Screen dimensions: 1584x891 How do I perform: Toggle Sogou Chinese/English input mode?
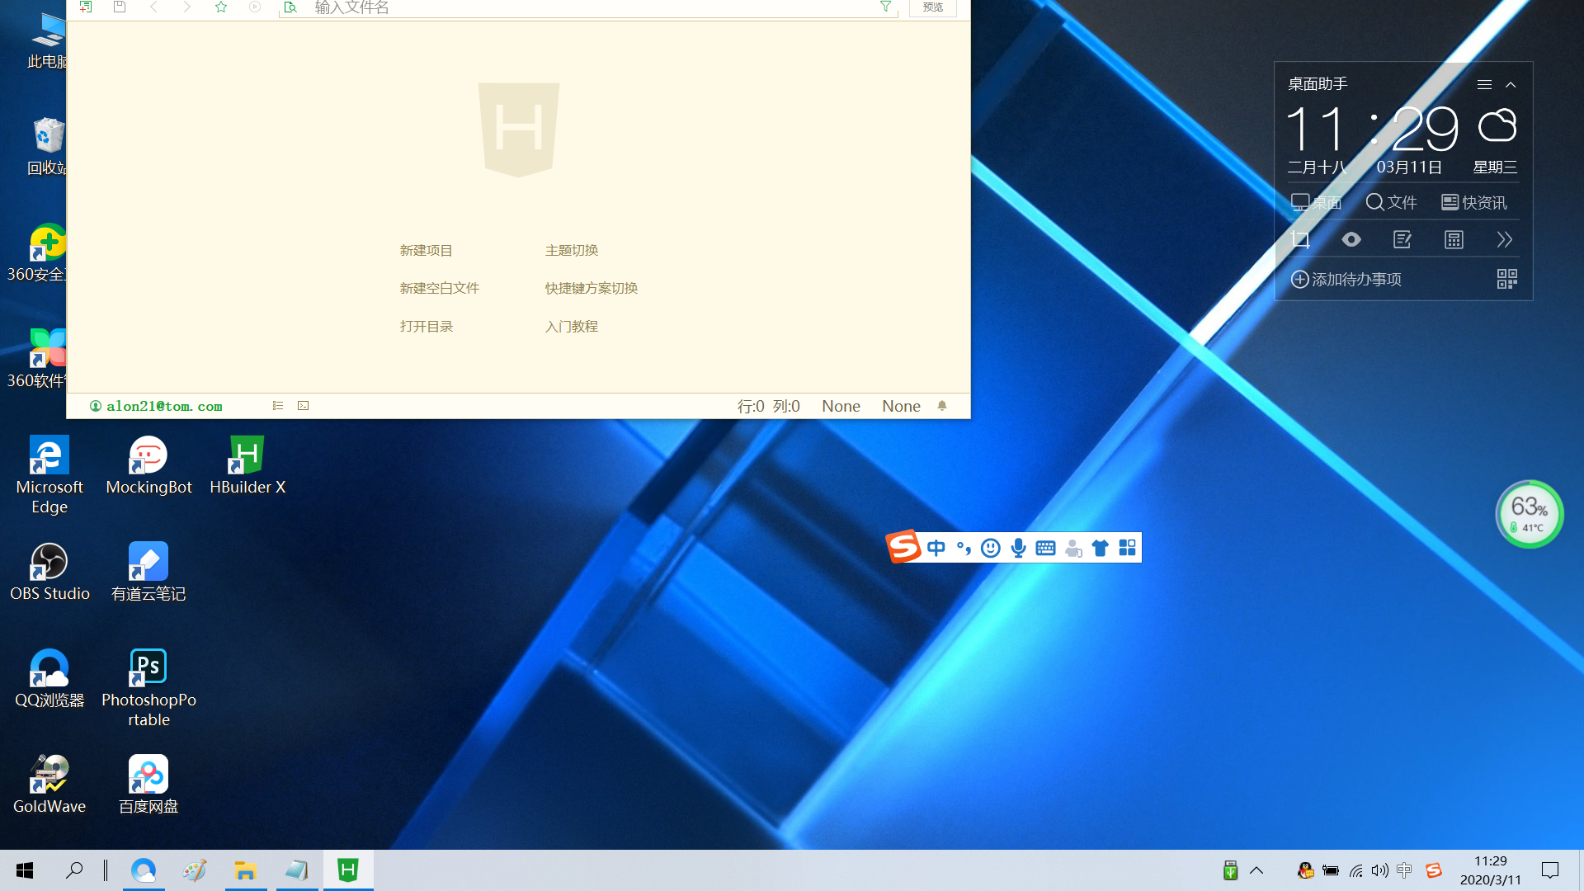pyautogui.click(x=936, y=548)
